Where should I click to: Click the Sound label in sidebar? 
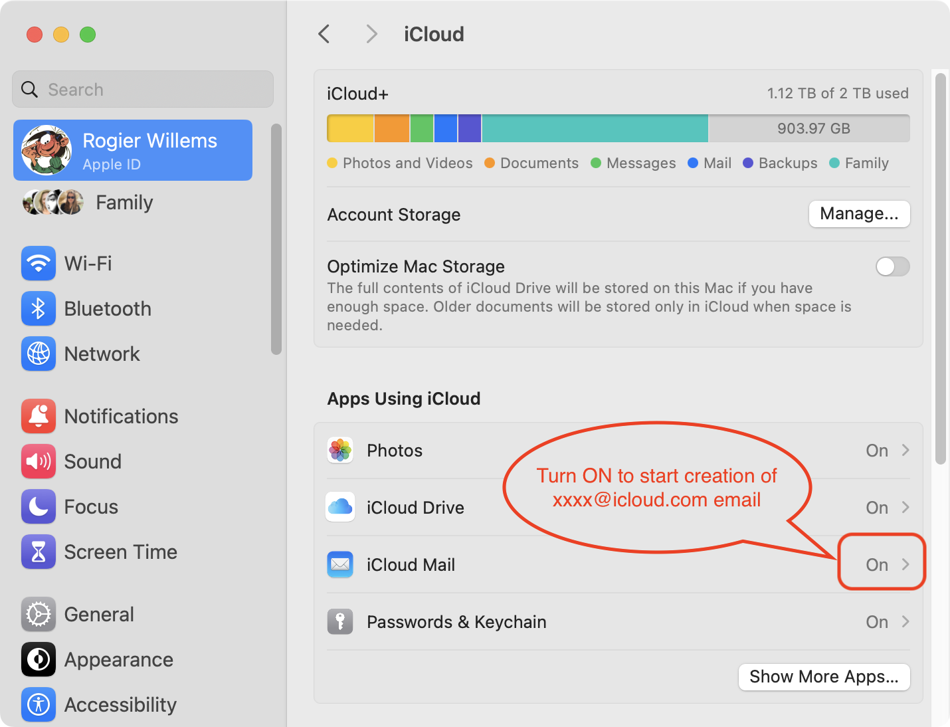click(92, 462)
